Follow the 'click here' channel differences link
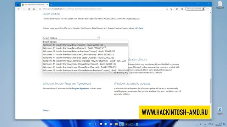This screenshot has width=227, height=127. click(x=139, y=28)
